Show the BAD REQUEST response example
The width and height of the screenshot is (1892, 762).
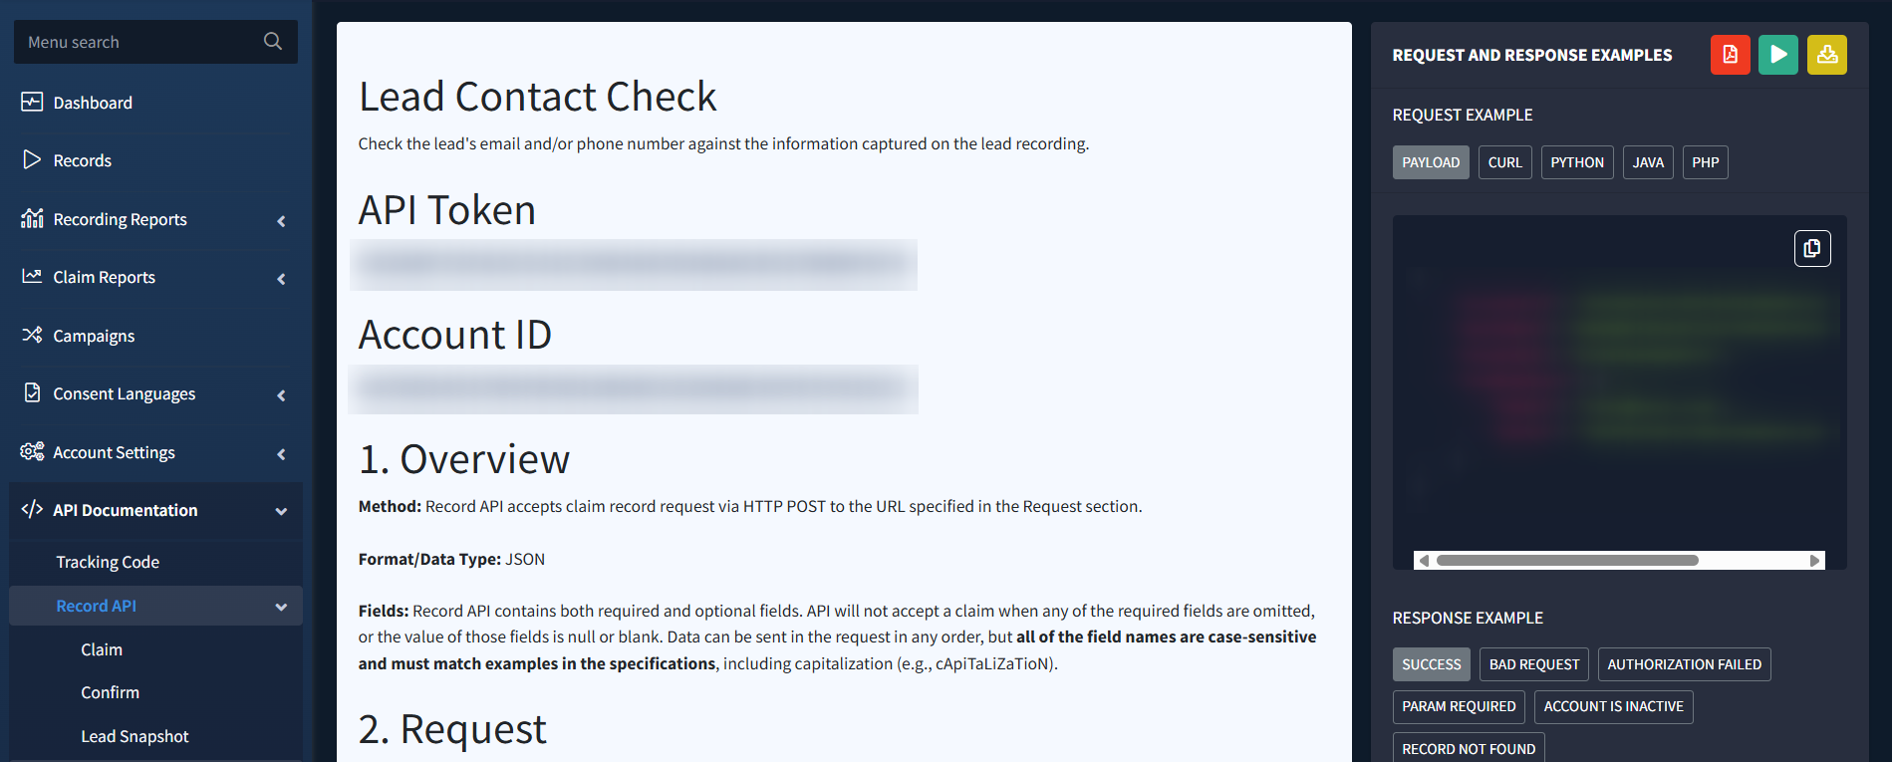click(1533, 664)
